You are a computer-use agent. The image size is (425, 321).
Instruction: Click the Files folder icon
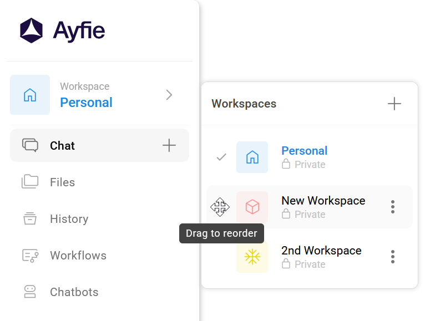tap(30, 182)
